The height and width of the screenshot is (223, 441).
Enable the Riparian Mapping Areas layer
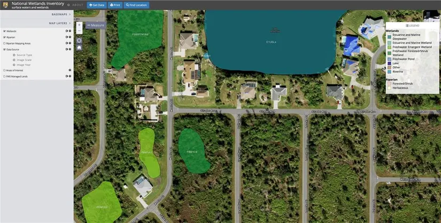[x=4, y=43]
